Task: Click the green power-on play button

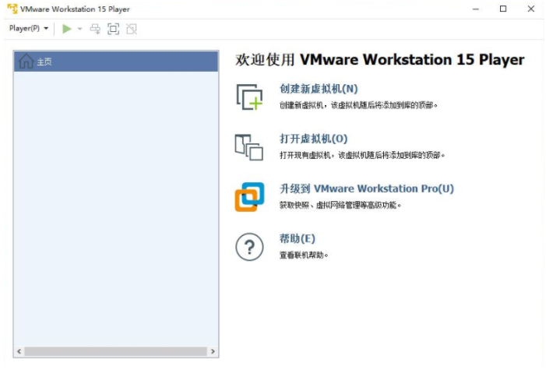Action: pos(66,29)
